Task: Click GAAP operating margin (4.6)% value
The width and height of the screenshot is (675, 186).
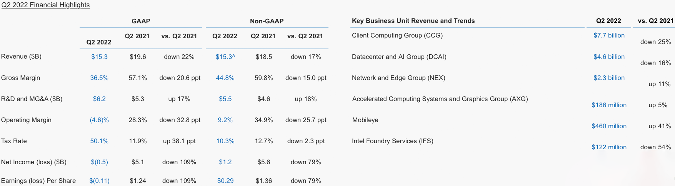Action: [x=99, y=120]
